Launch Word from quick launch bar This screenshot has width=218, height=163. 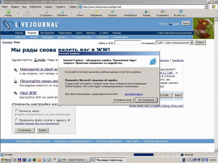(x=25, y=160)
